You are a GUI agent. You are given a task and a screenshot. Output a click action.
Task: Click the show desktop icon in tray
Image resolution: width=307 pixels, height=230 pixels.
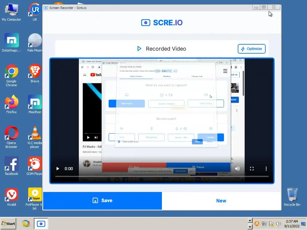[x=303, y=224]
